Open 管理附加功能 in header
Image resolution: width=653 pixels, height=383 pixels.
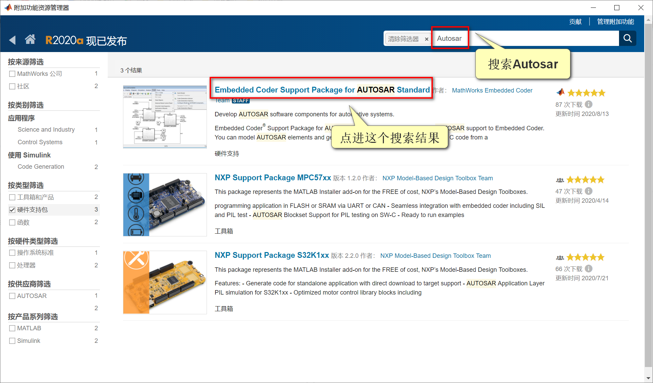point(616,22)
